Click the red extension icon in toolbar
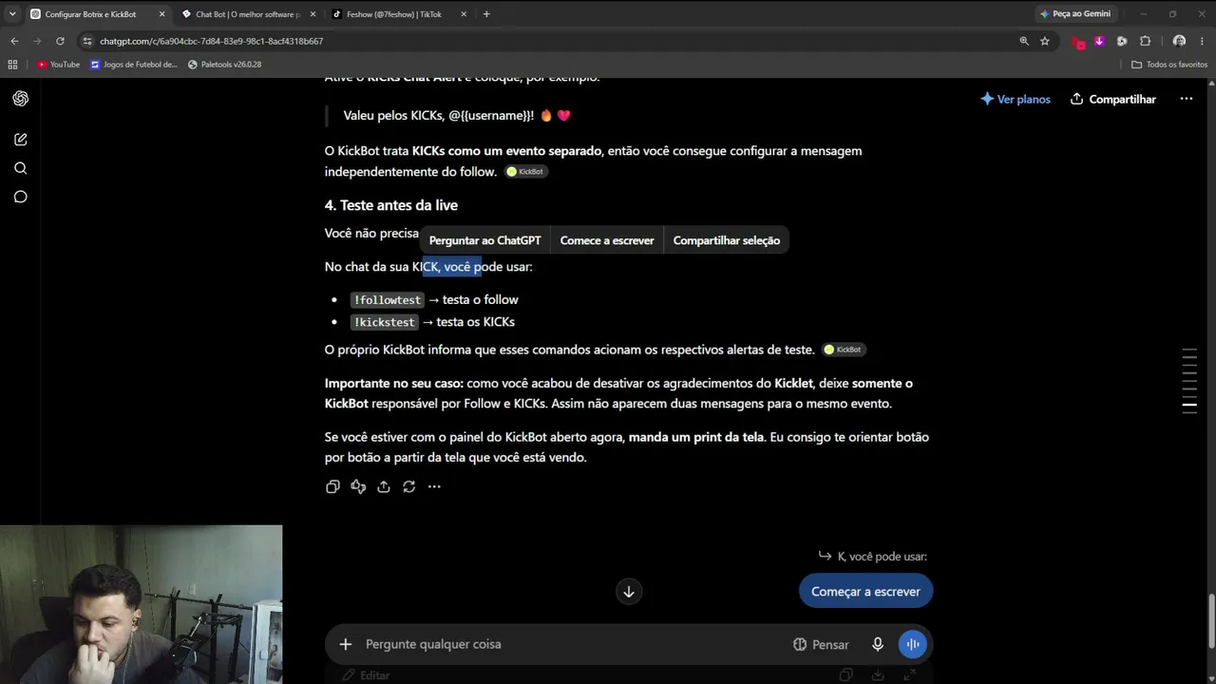 (1077, 41)
